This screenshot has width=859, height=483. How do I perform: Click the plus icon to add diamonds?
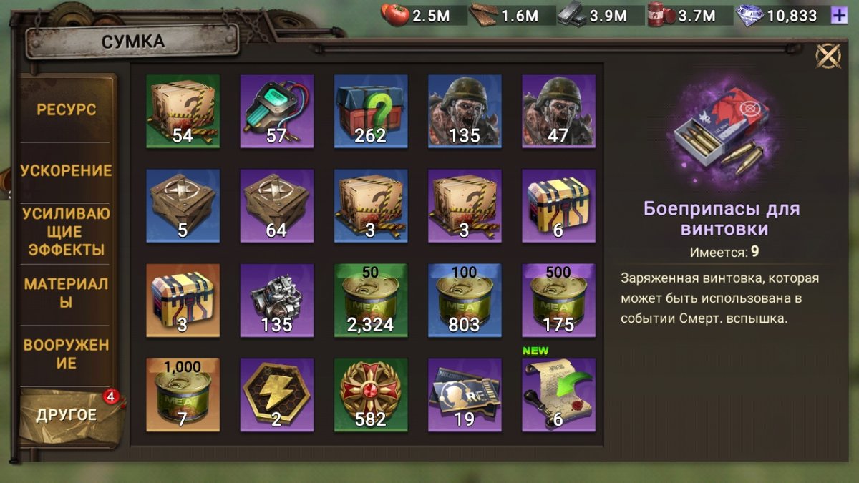839,15
